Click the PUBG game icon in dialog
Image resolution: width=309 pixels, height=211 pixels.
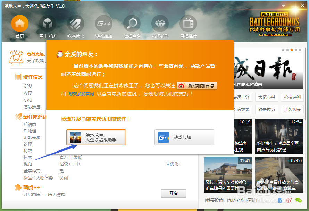75,137
